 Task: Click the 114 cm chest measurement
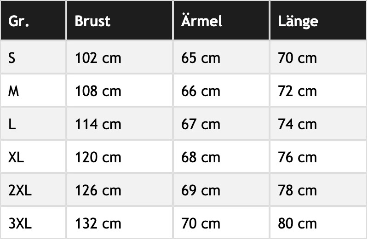98,124
